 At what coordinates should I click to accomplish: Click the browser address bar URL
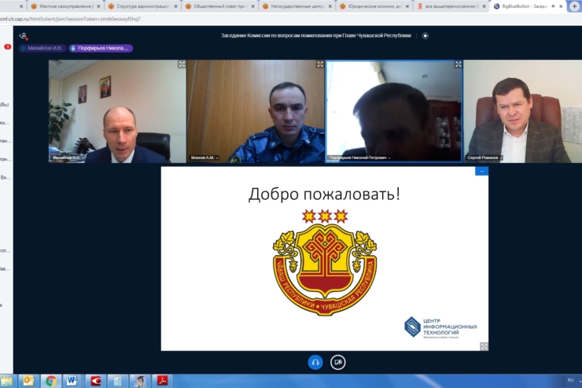pos(70,19)
